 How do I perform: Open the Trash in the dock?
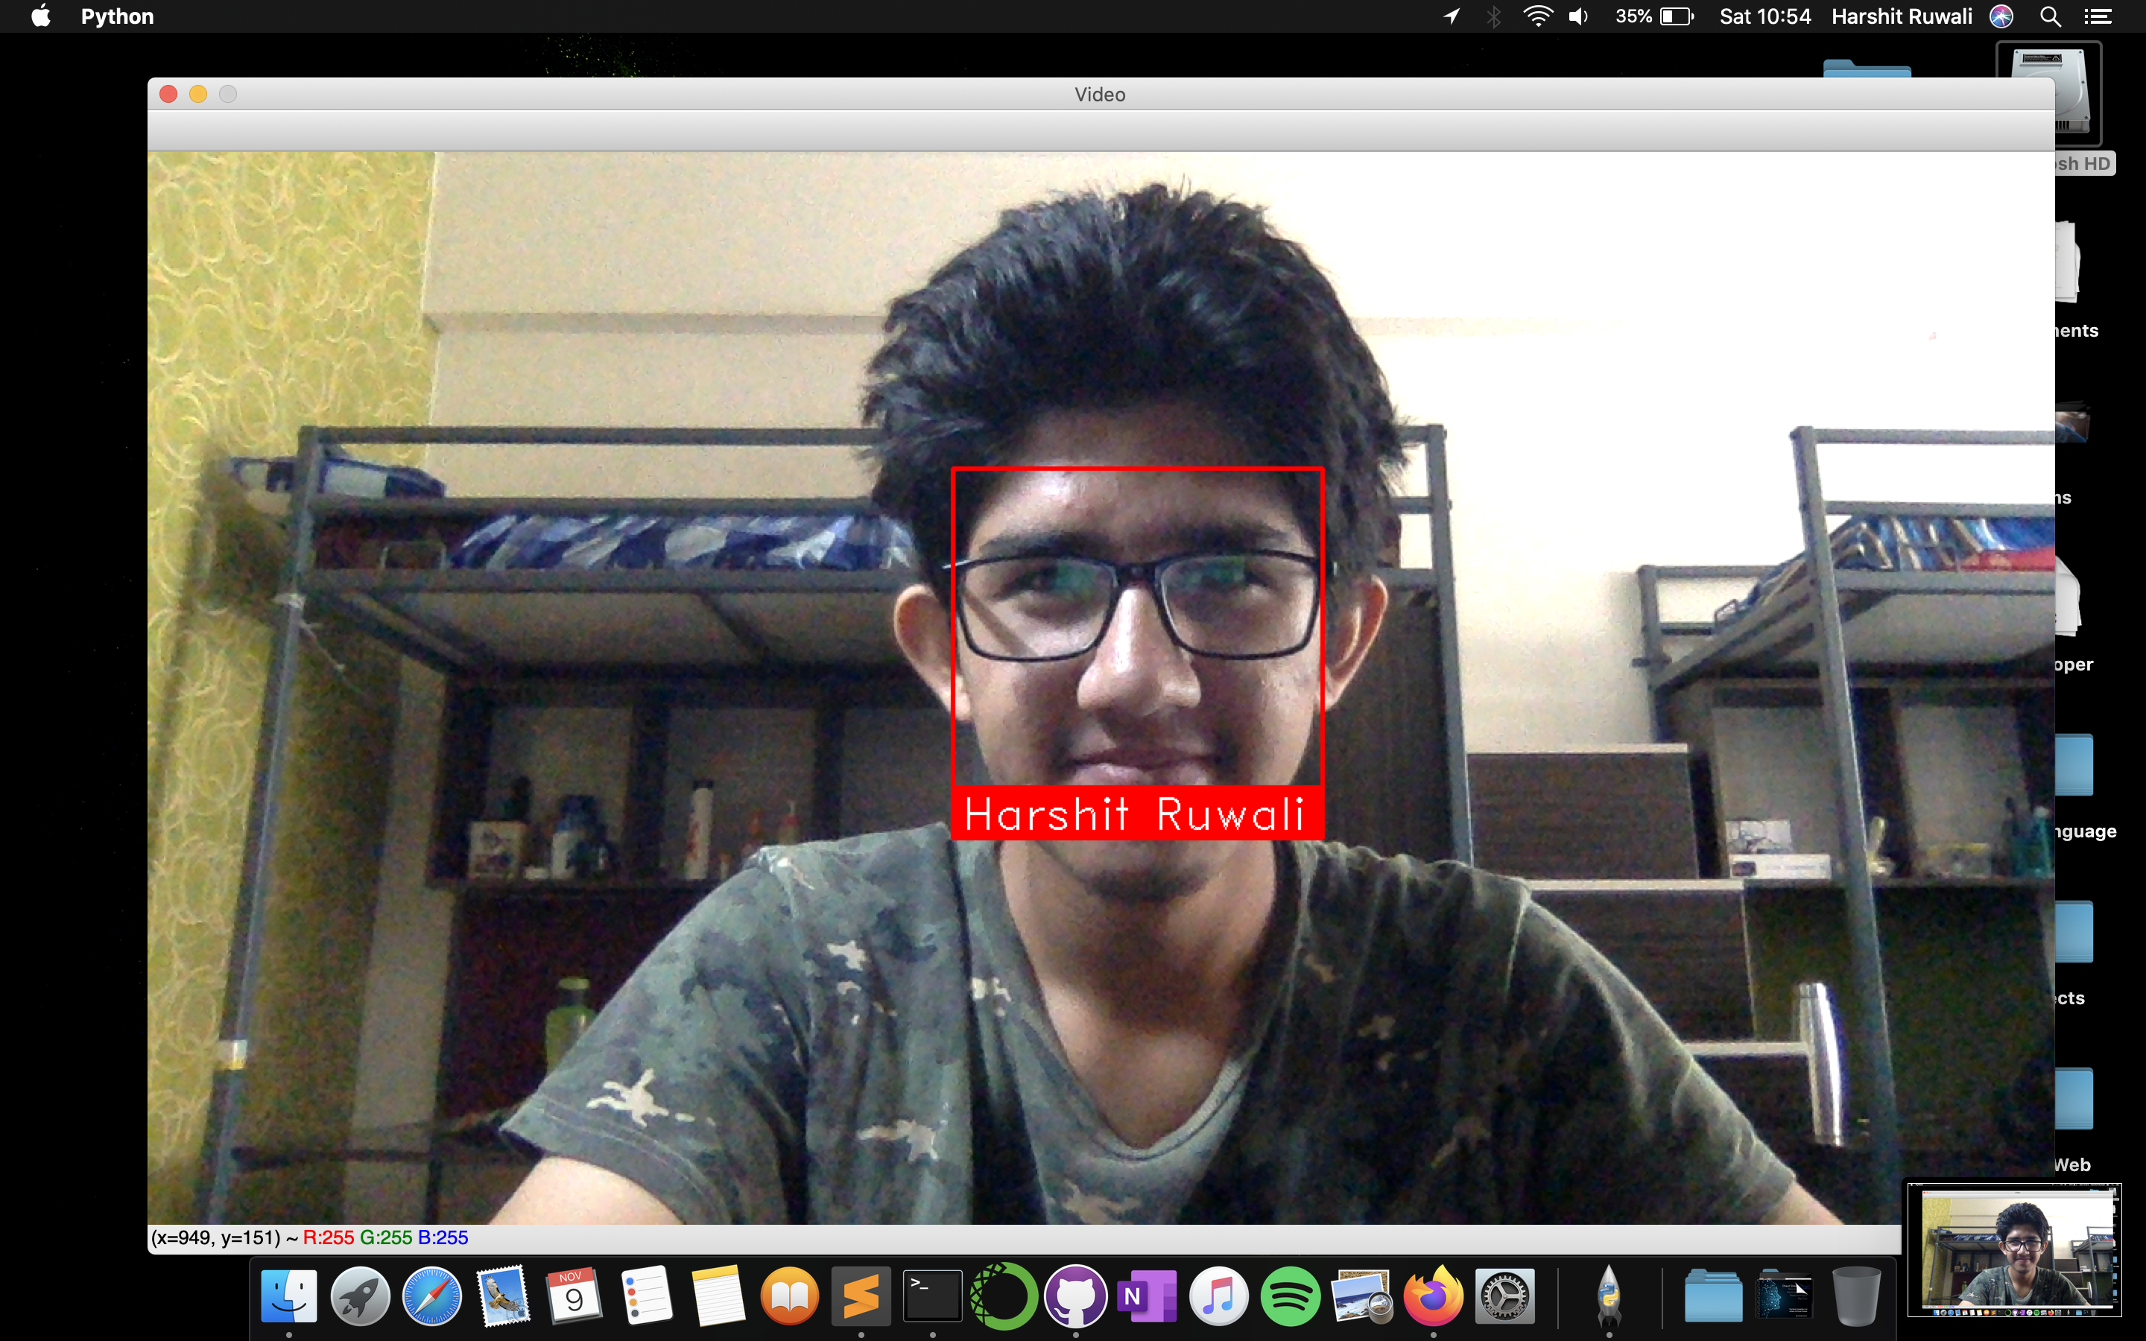pyautogui.click(x=1856, y=1296)
